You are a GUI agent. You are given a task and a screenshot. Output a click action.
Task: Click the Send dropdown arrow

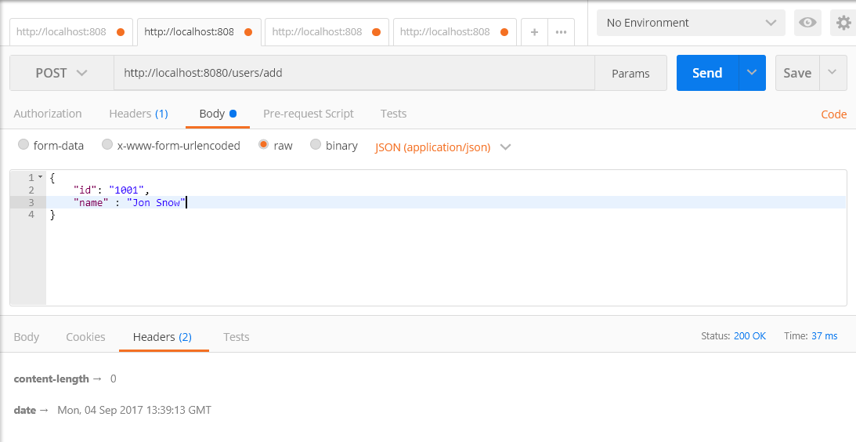click(752, 73)
